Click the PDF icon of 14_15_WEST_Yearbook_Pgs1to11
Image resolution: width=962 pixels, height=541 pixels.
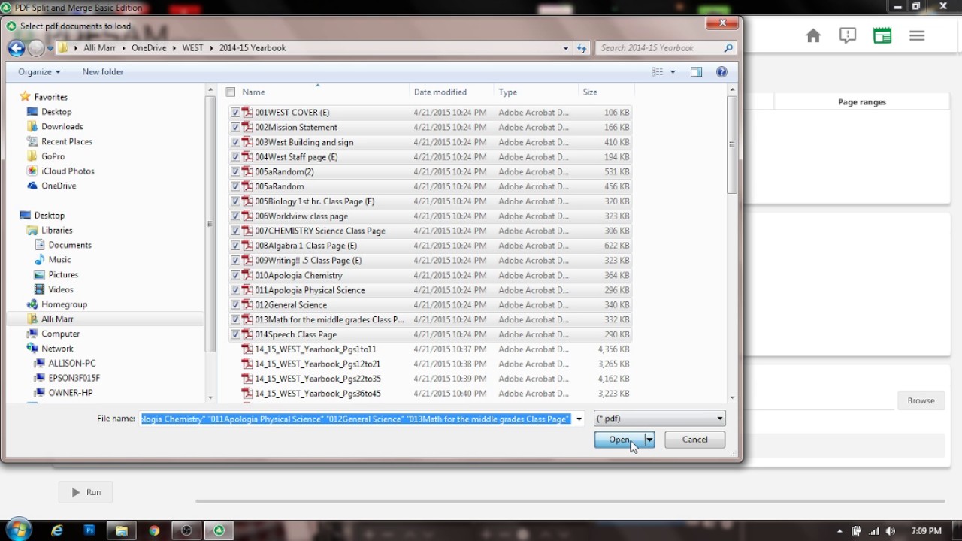pos(247,349)
